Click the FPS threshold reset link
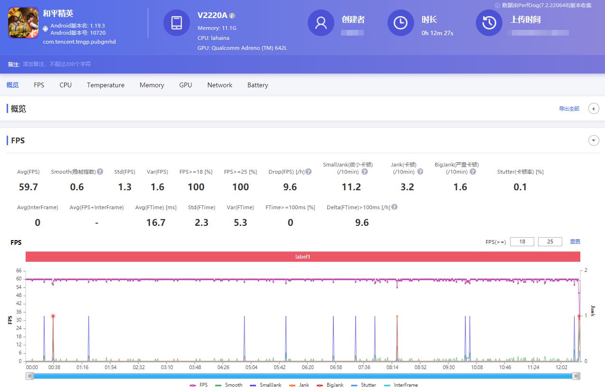Screen dimensions: 605x390 pos(575,241)
